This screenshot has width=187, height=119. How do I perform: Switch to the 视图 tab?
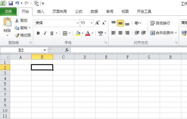125,11
